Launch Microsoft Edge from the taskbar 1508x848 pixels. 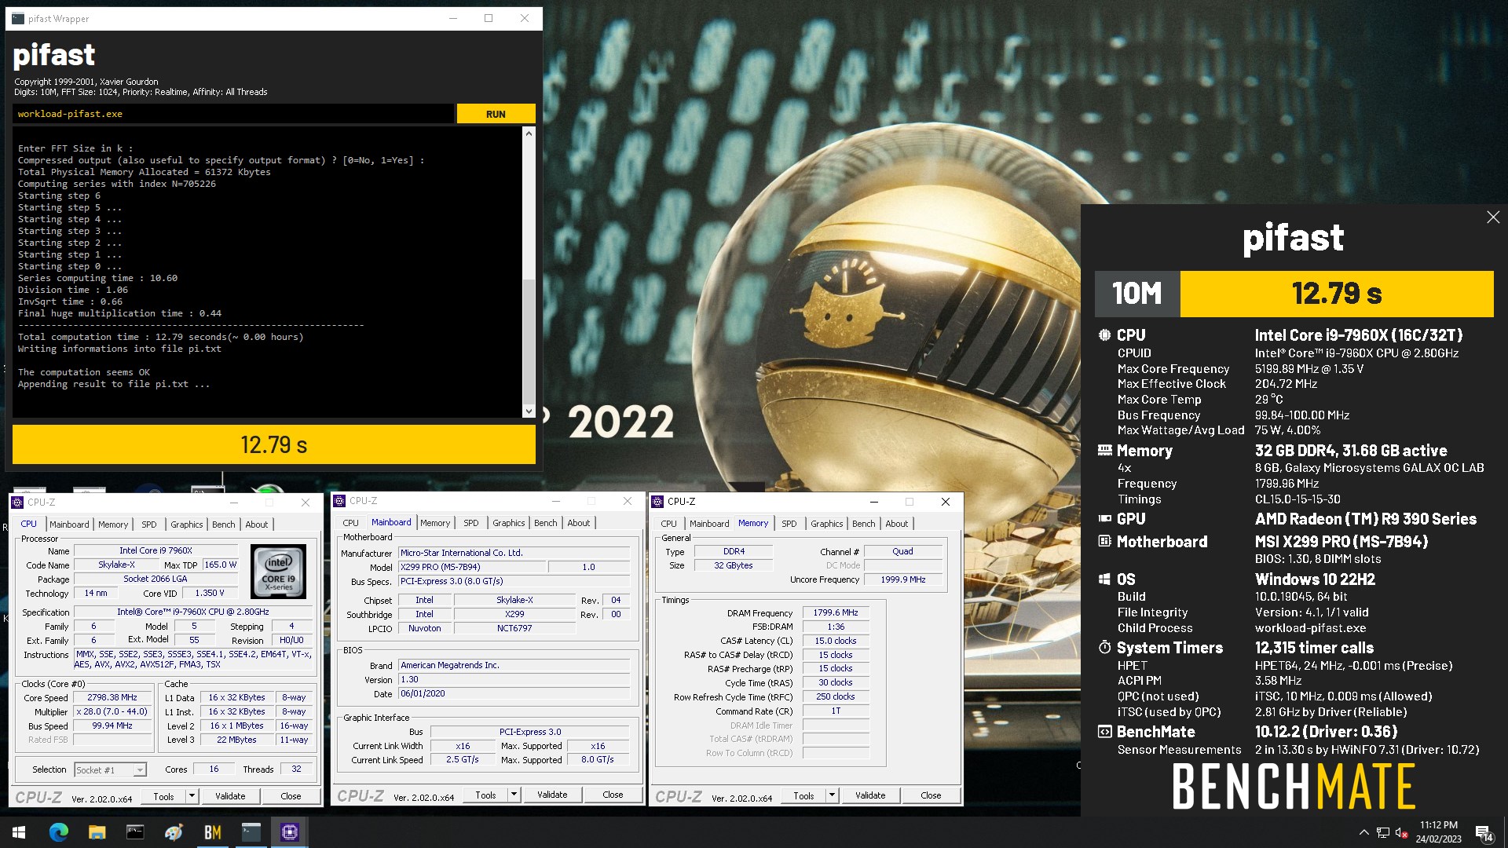coord(58,832)
